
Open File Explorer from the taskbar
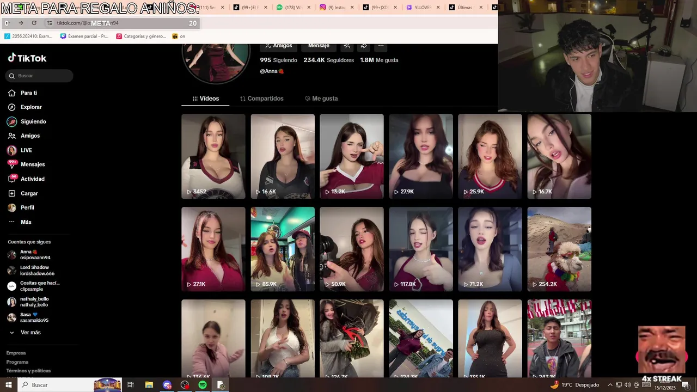click(x=149, y=385)
